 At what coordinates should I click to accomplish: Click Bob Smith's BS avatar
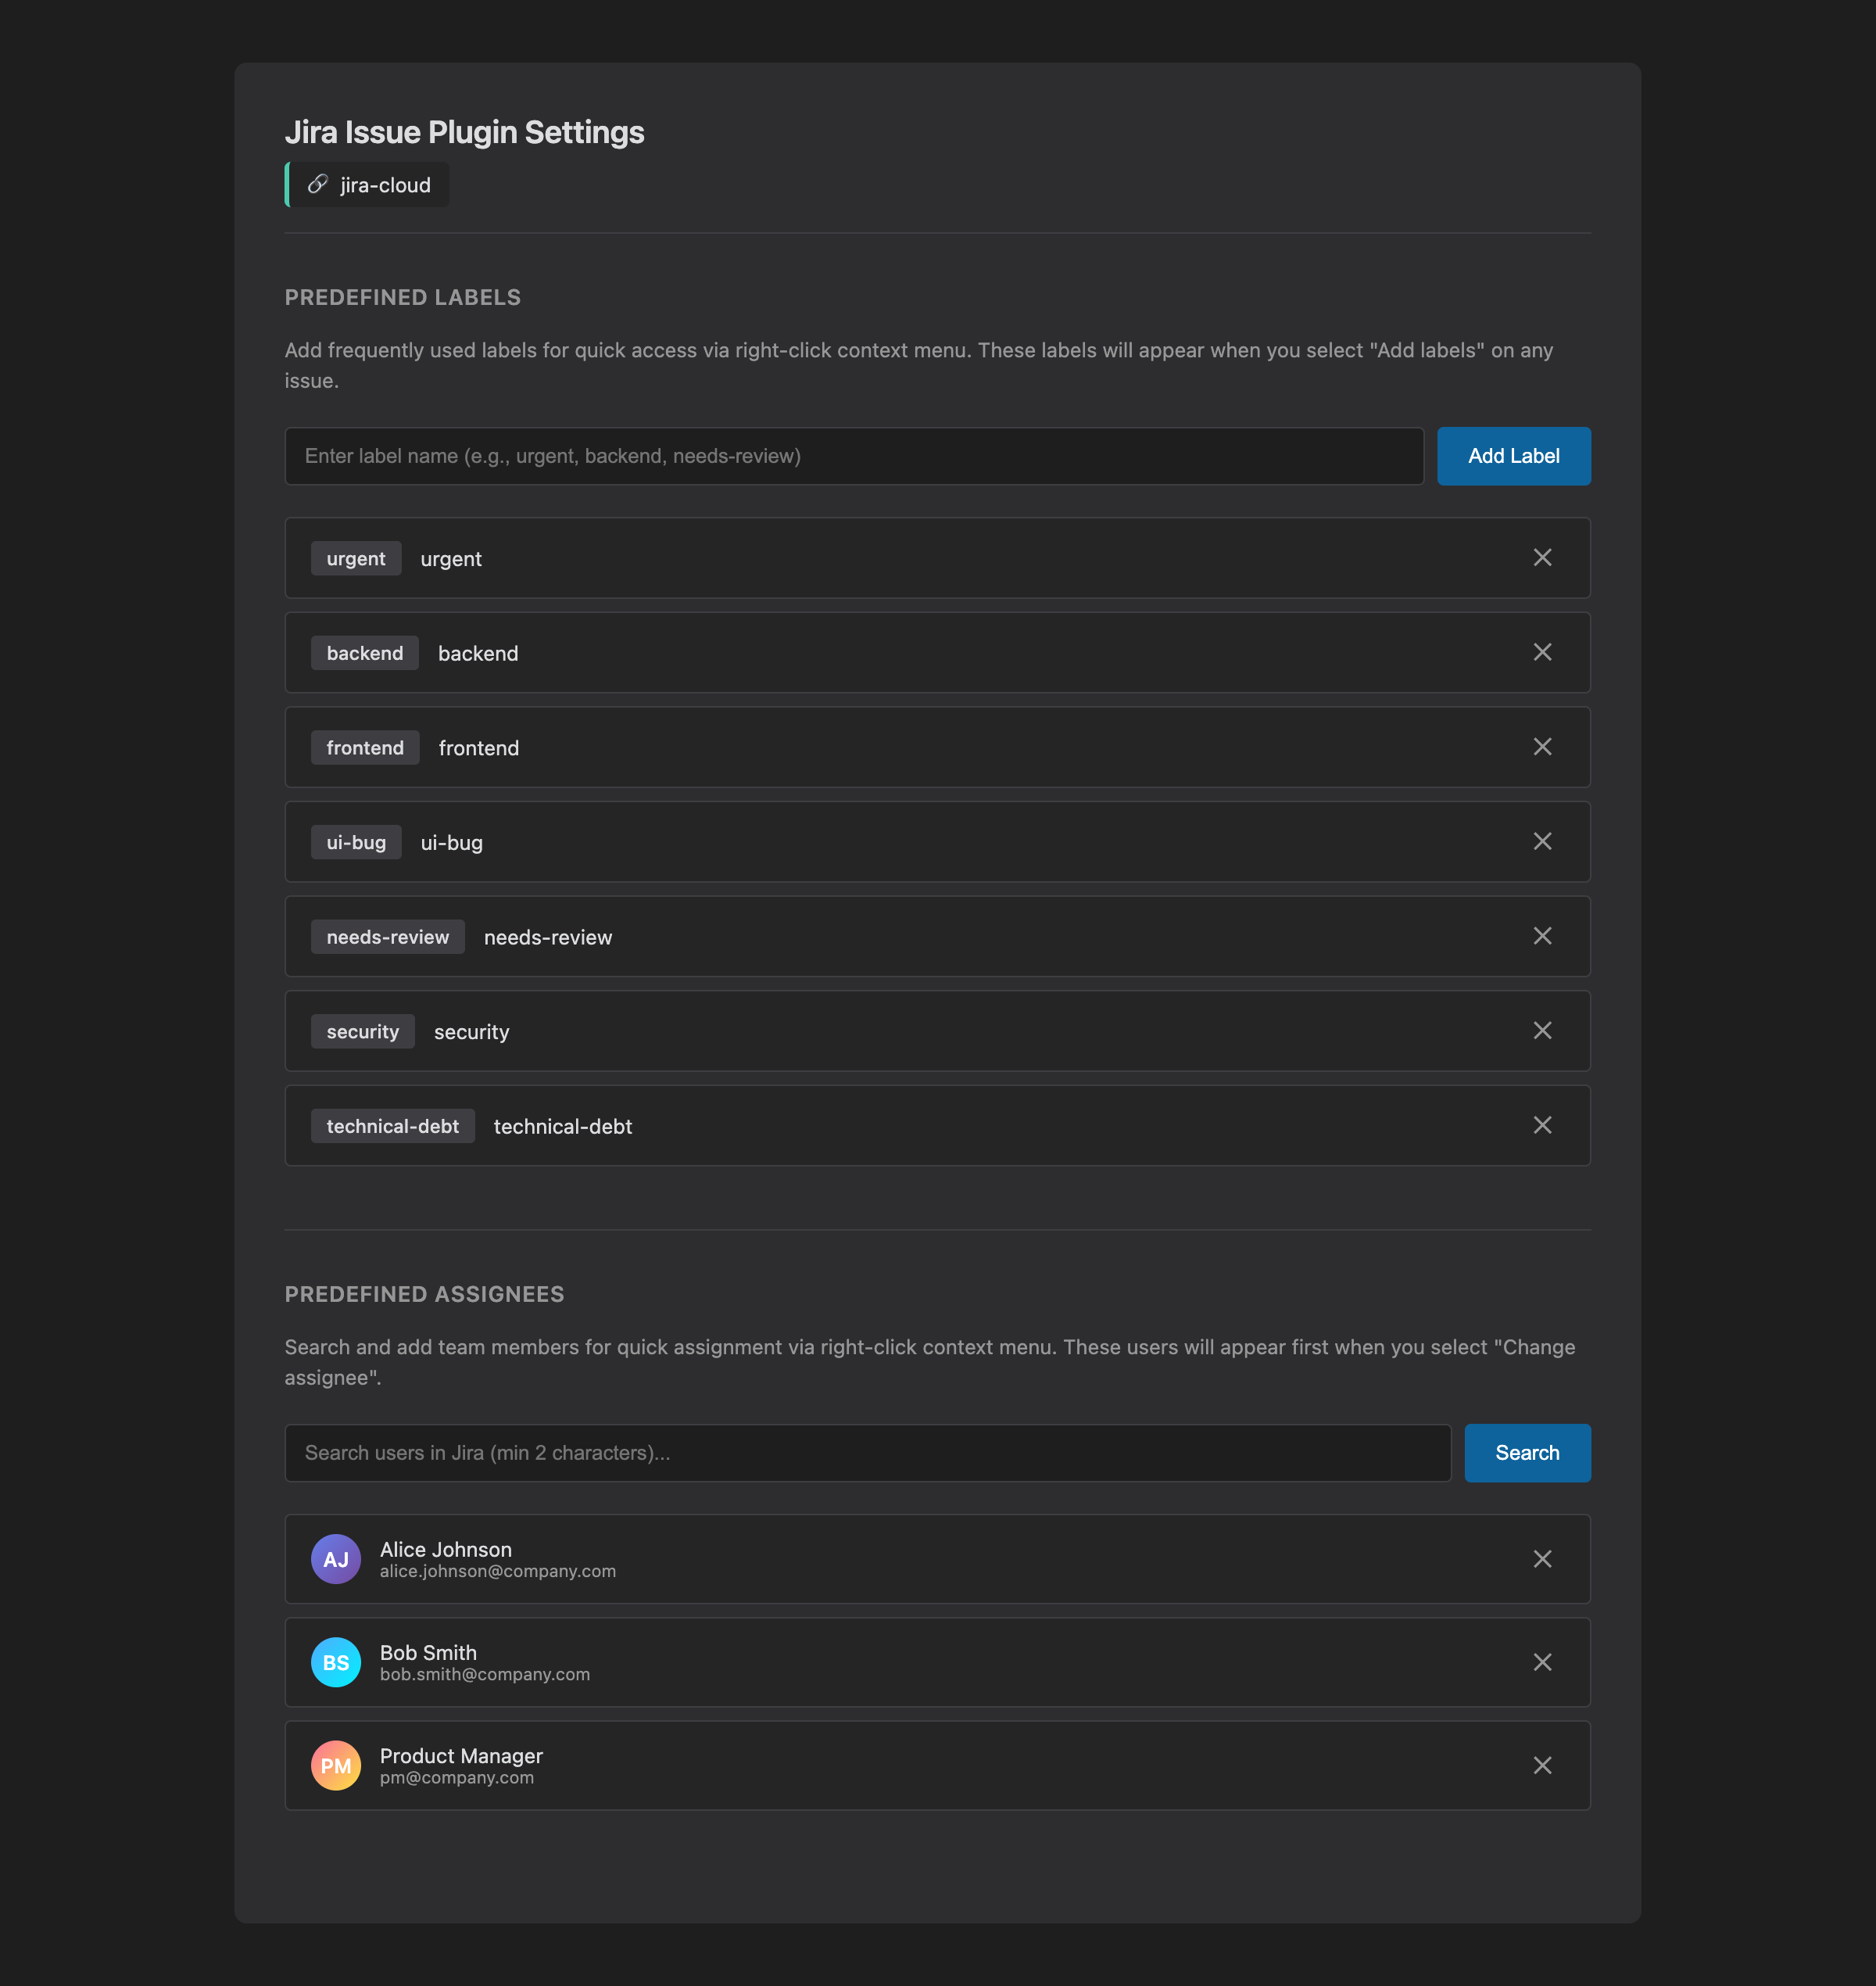[336, 1662]
